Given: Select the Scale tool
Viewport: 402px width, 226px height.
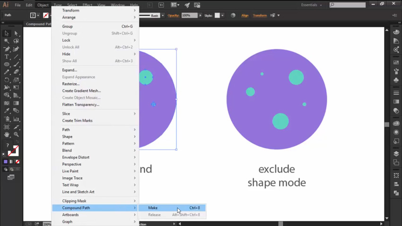Looking at the screenshot, I should click(x=16, y=80).
